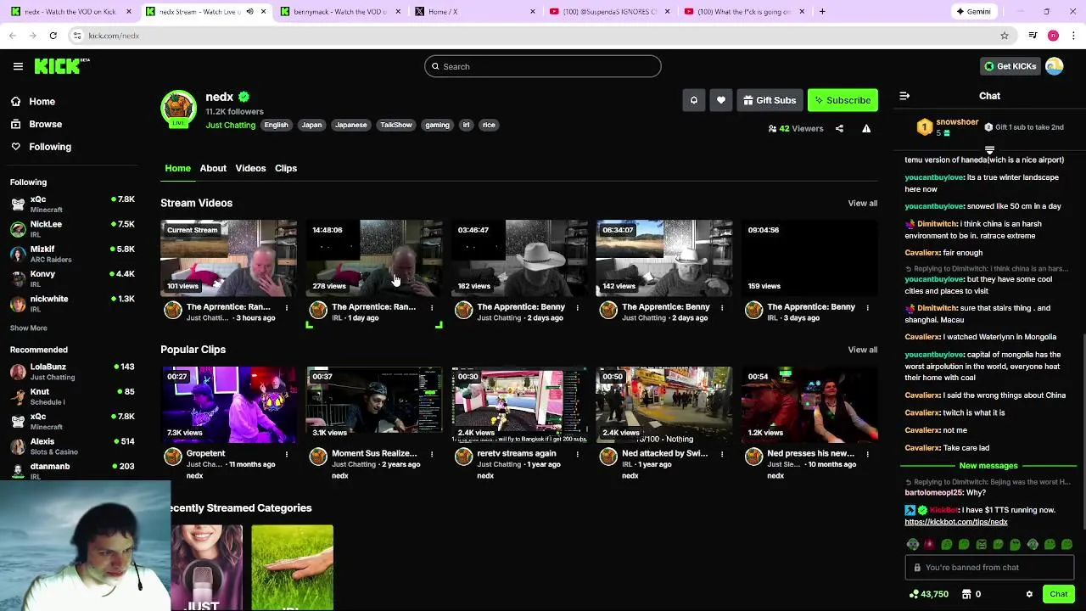Switch to Home / X browser tab

475,12
